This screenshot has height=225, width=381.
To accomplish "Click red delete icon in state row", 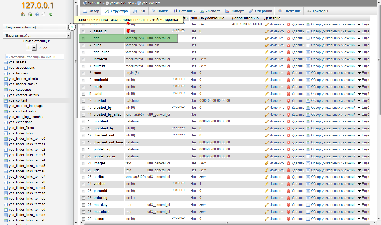I will (289, 73).
